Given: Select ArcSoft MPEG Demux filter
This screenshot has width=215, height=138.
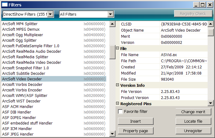Looking at the screenshot, I should pos(54,29).
